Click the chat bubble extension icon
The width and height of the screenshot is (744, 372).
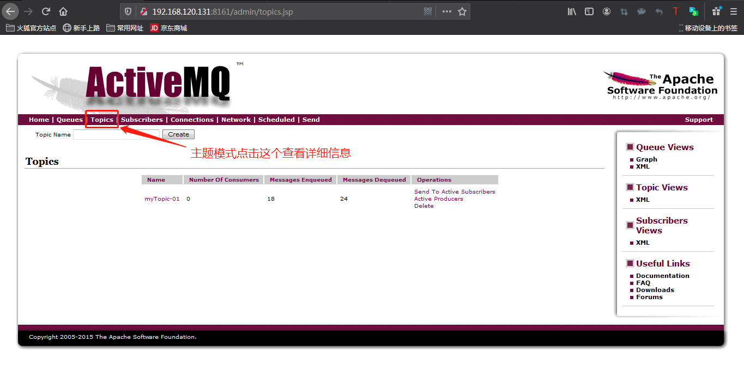(x=642, y=11)
